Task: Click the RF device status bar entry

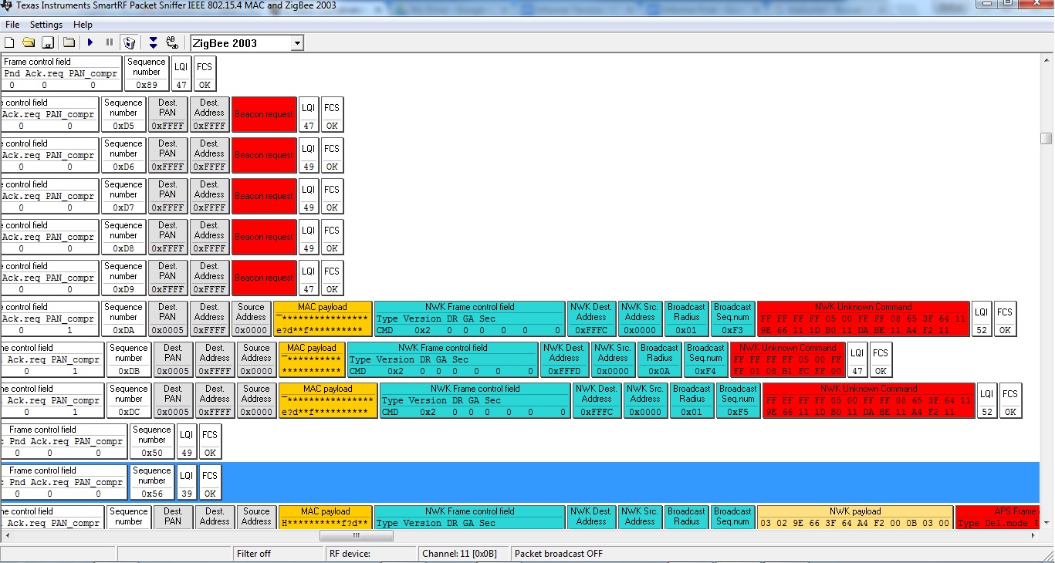Action: pos(372,554)
